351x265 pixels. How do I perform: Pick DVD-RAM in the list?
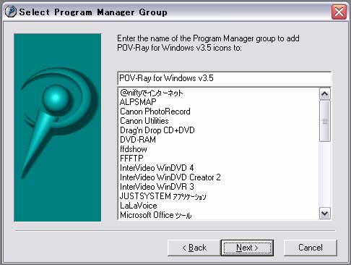[x=138, y=140]
